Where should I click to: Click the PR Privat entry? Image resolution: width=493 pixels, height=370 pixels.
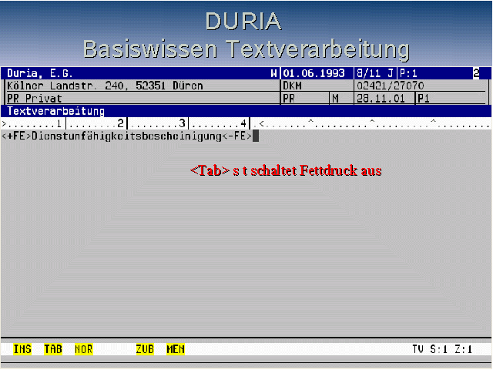click(x=34, y=99)
